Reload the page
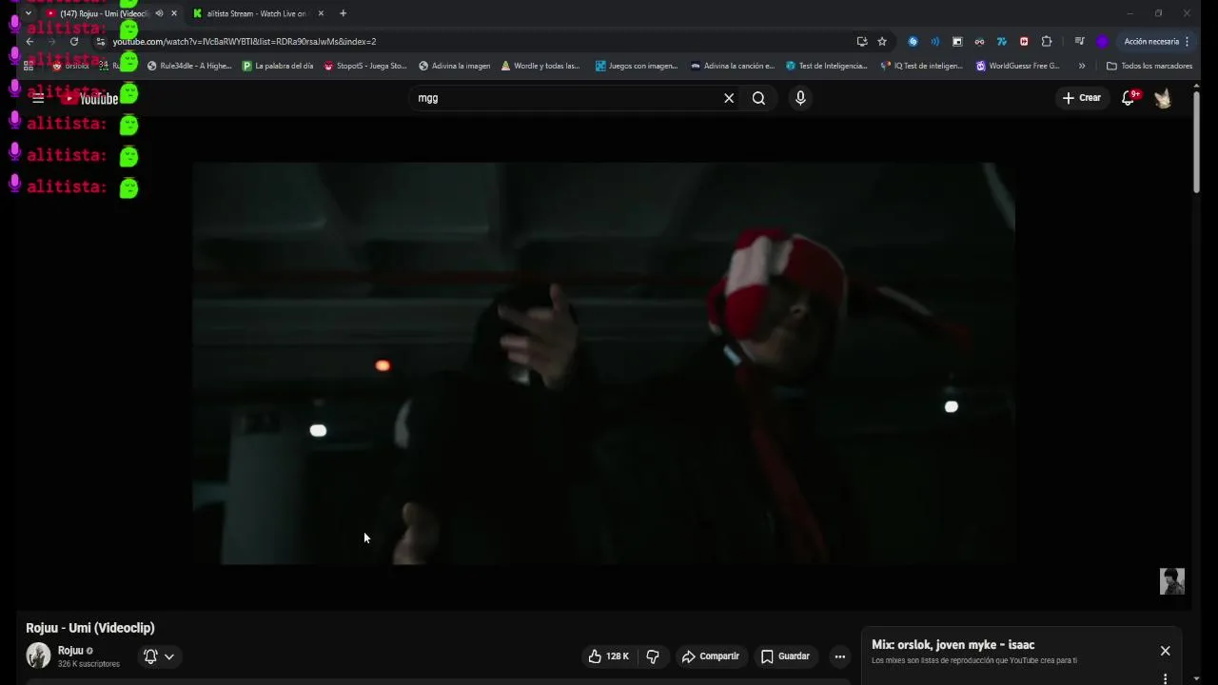The width and height of the screenshot is (1218, 685). (73, 42)
